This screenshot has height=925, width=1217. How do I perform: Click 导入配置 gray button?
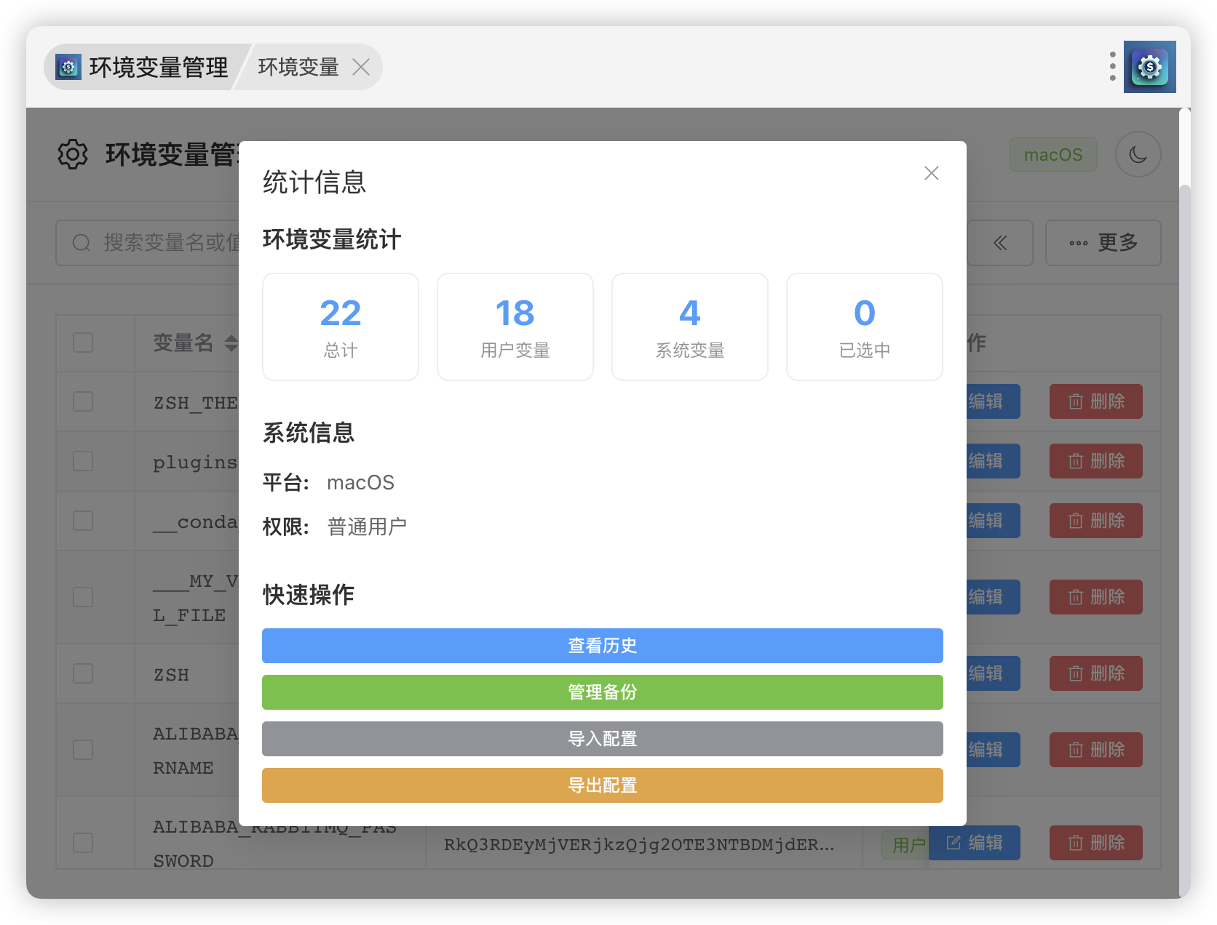[x=602, y=739]
